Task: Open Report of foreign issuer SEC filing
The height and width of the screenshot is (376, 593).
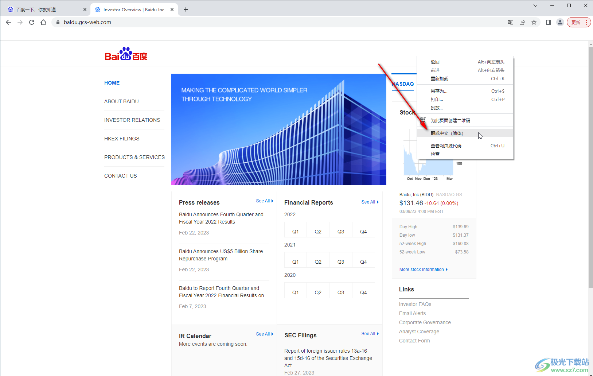Action: point(328,358)
